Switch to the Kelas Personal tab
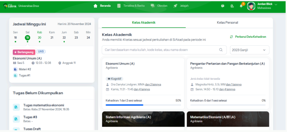 click(228, 23)
